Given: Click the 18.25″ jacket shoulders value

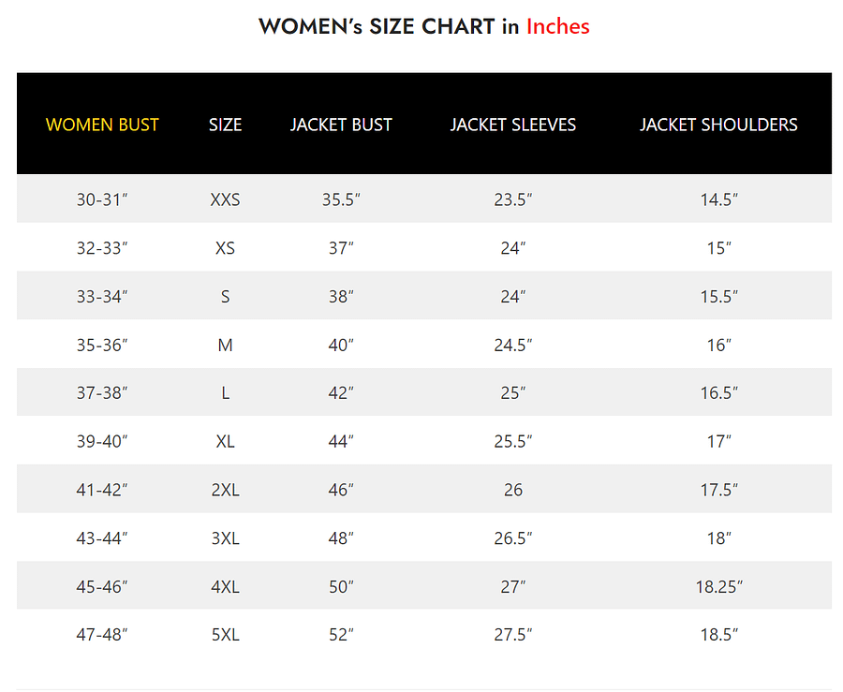Looking at the screenshot, I should click(x=718, y=587).
